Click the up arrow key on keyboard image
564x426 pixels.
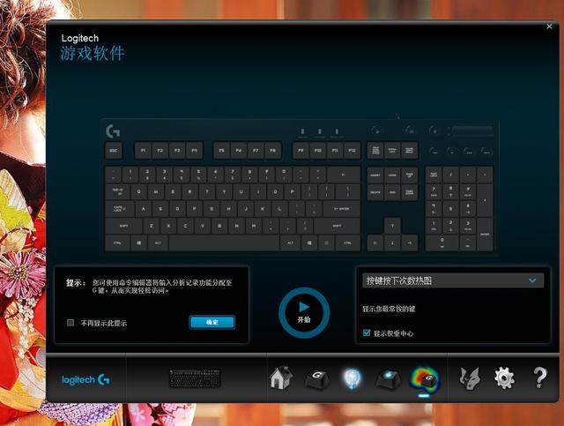point(392,225)
